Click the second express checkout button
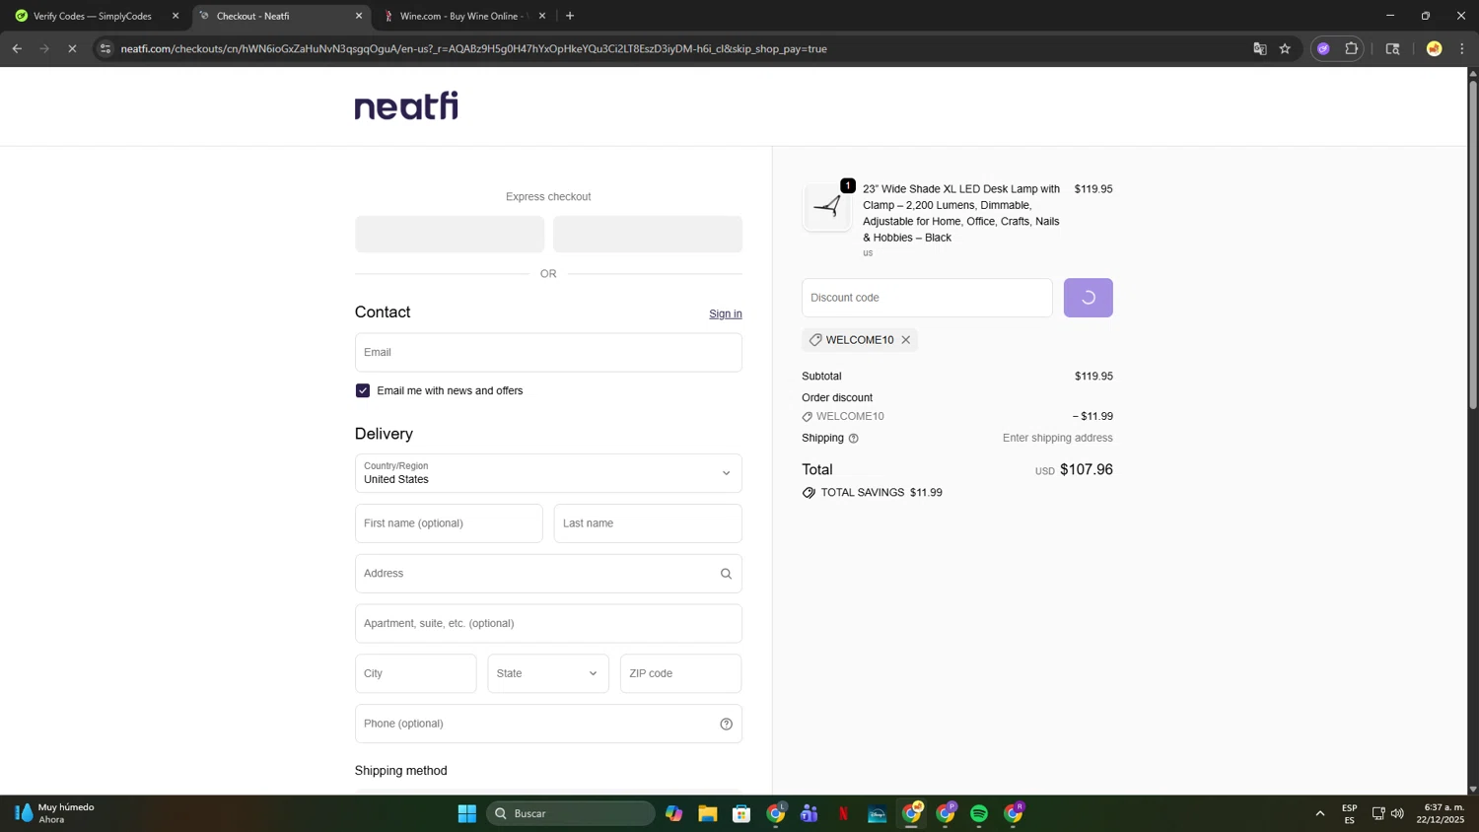This screenshot has height=832, width=1479. [x=648, y=235]
